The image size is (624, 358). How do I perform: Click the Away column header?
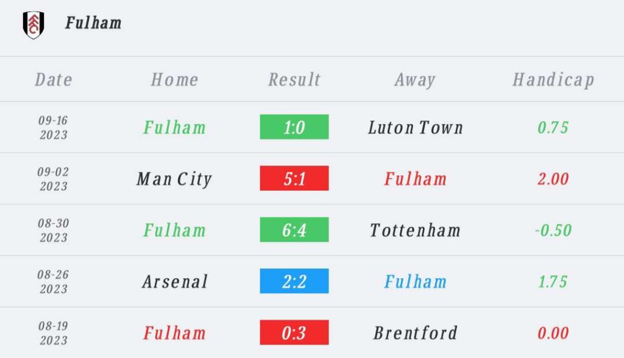(415, 80)
